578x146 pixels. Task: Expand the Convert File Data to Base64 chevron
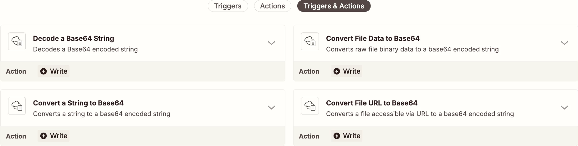pyautogui.click(x=564, y=43)
